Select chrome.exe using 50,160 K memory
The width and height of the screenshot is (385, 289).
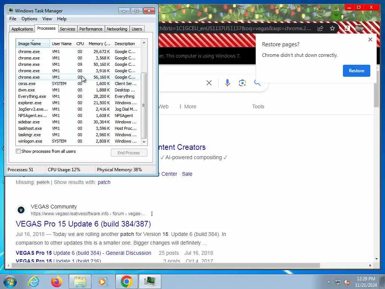78,64
